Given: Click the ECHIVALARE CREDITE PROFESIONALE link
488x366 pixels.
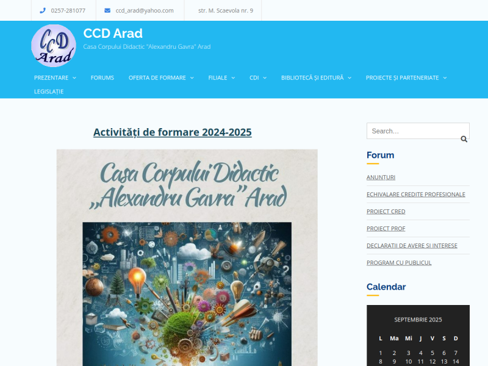Looking at the screenshot, I should coord(415,194).
